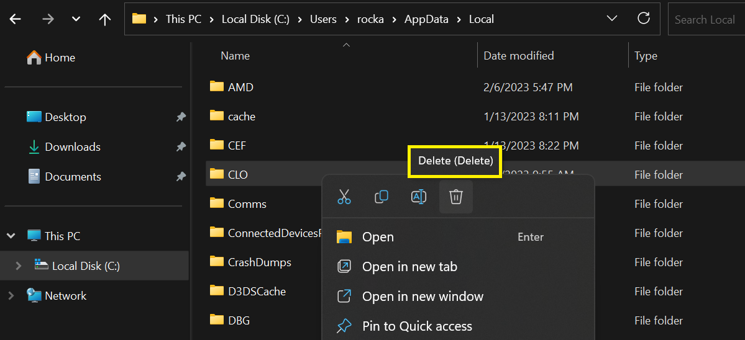Viewport: 745px width, 340px height.
Task: Unpin Documents using its pin icon
Action: point(181,177)
